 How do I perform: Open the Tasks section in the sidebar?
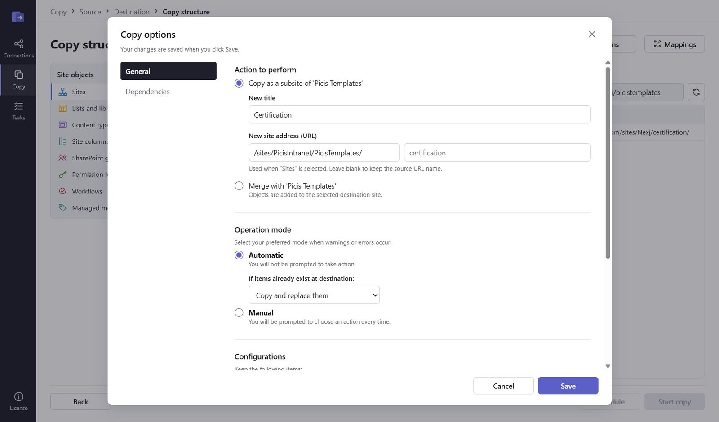tap(18, 111)
